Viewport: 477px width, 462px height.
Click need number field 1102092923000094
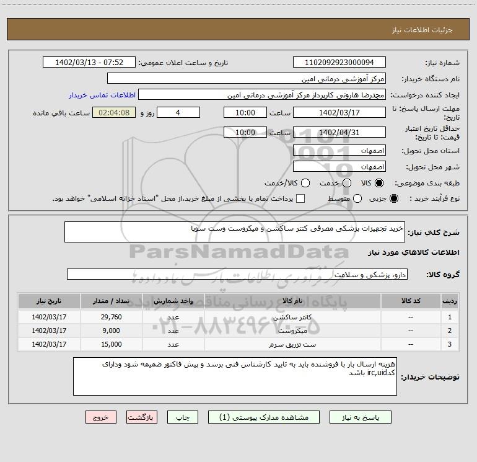[x=339, y=62]
